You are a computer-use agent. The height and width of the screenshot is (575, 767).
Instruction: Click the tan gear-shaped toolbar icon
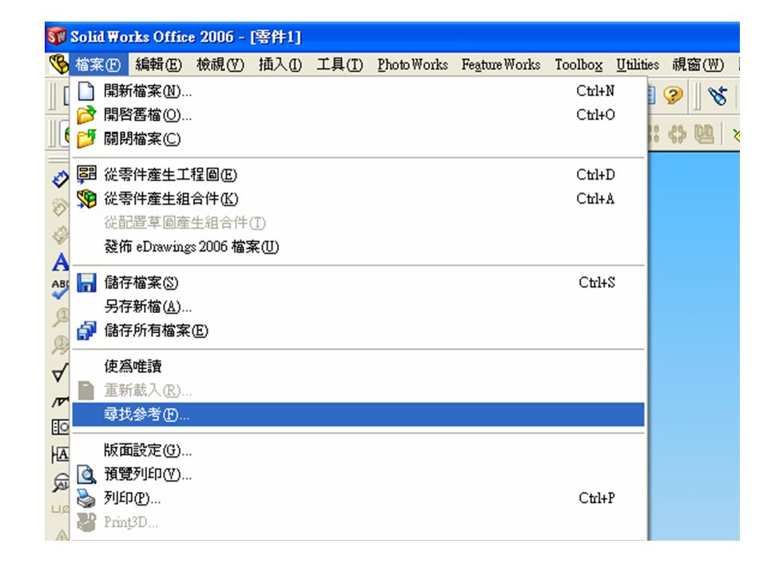pos(678,134)
